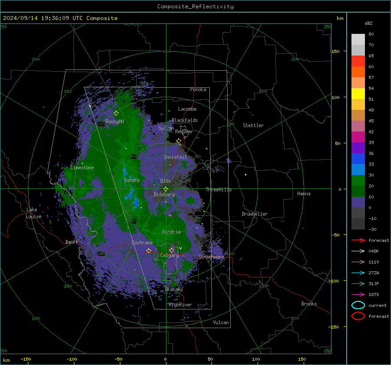
Task: Click the yellow radar center marker at Olds
Action: point(166,189)
